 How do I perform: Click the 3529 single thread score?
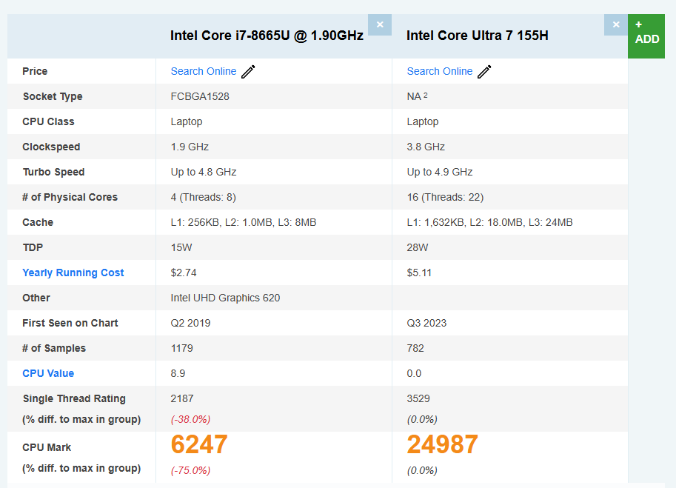(418, 398)
